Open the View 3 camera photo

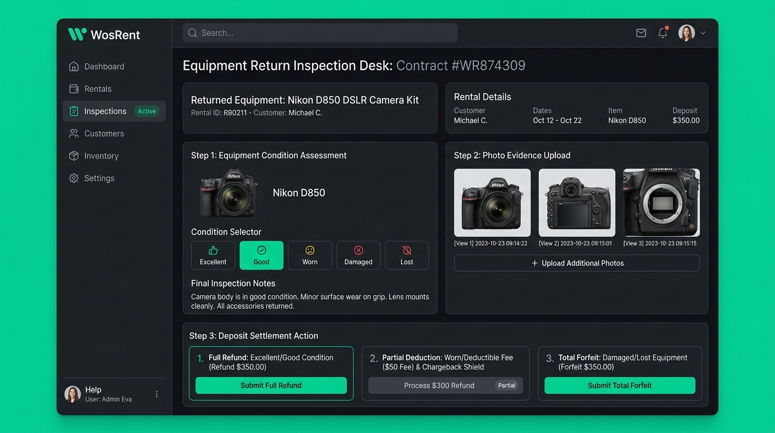pyautogui.click(x=661, y=203)
